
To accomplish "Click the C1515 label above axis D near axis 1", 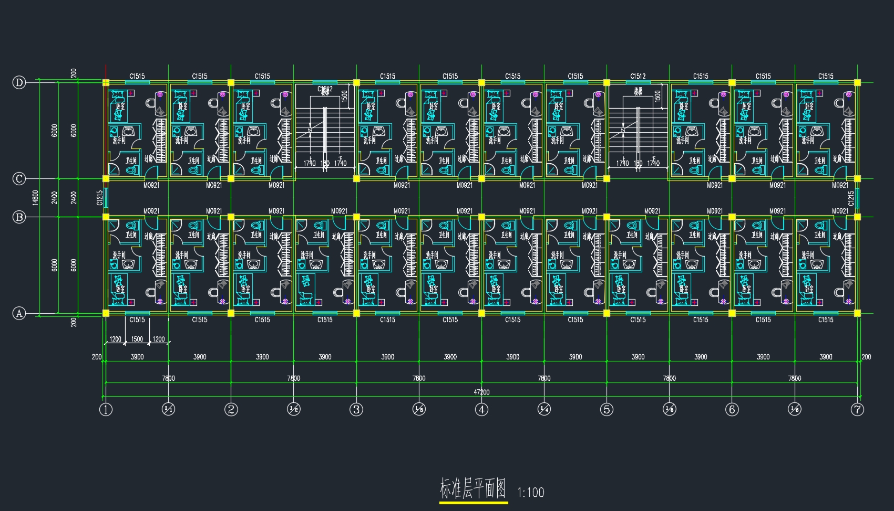I will pos(137,76).
